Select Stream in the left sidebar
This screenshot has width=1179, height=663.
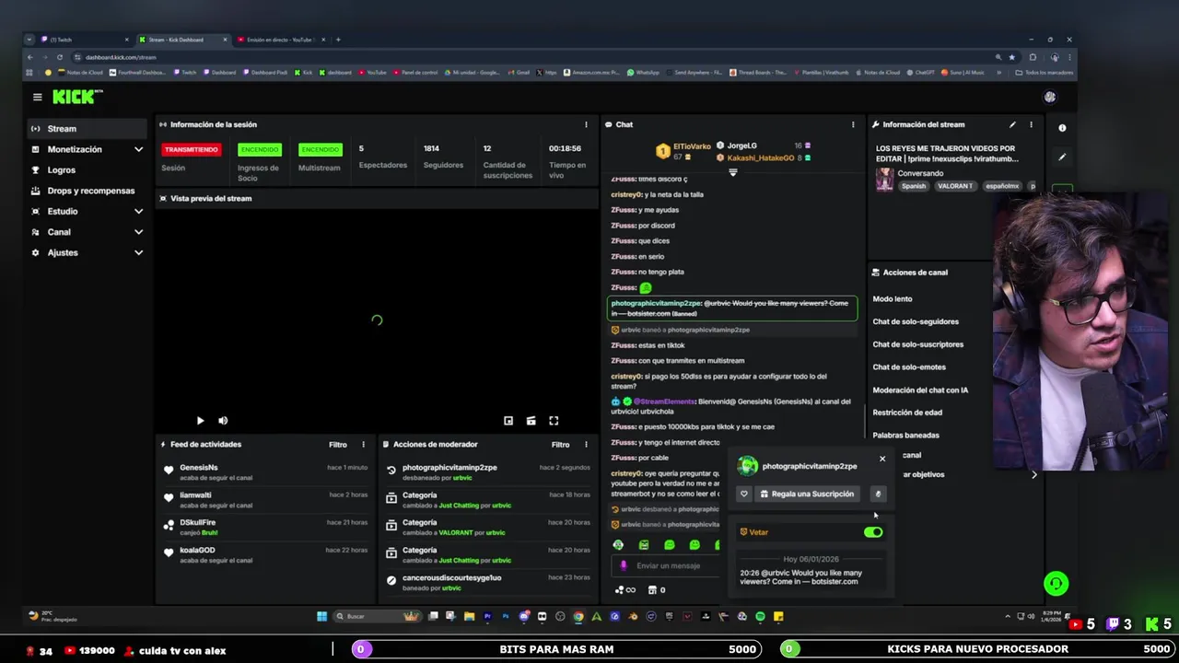pos(87,129)
